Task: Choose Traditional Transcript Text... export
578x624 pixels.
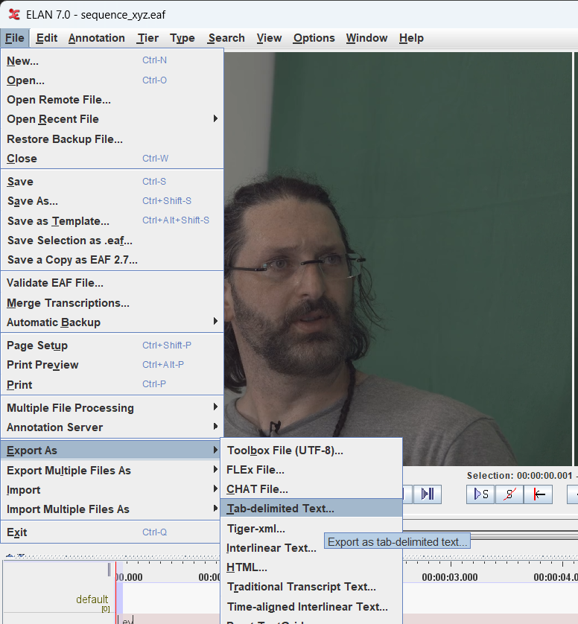Action: point(311,587)
